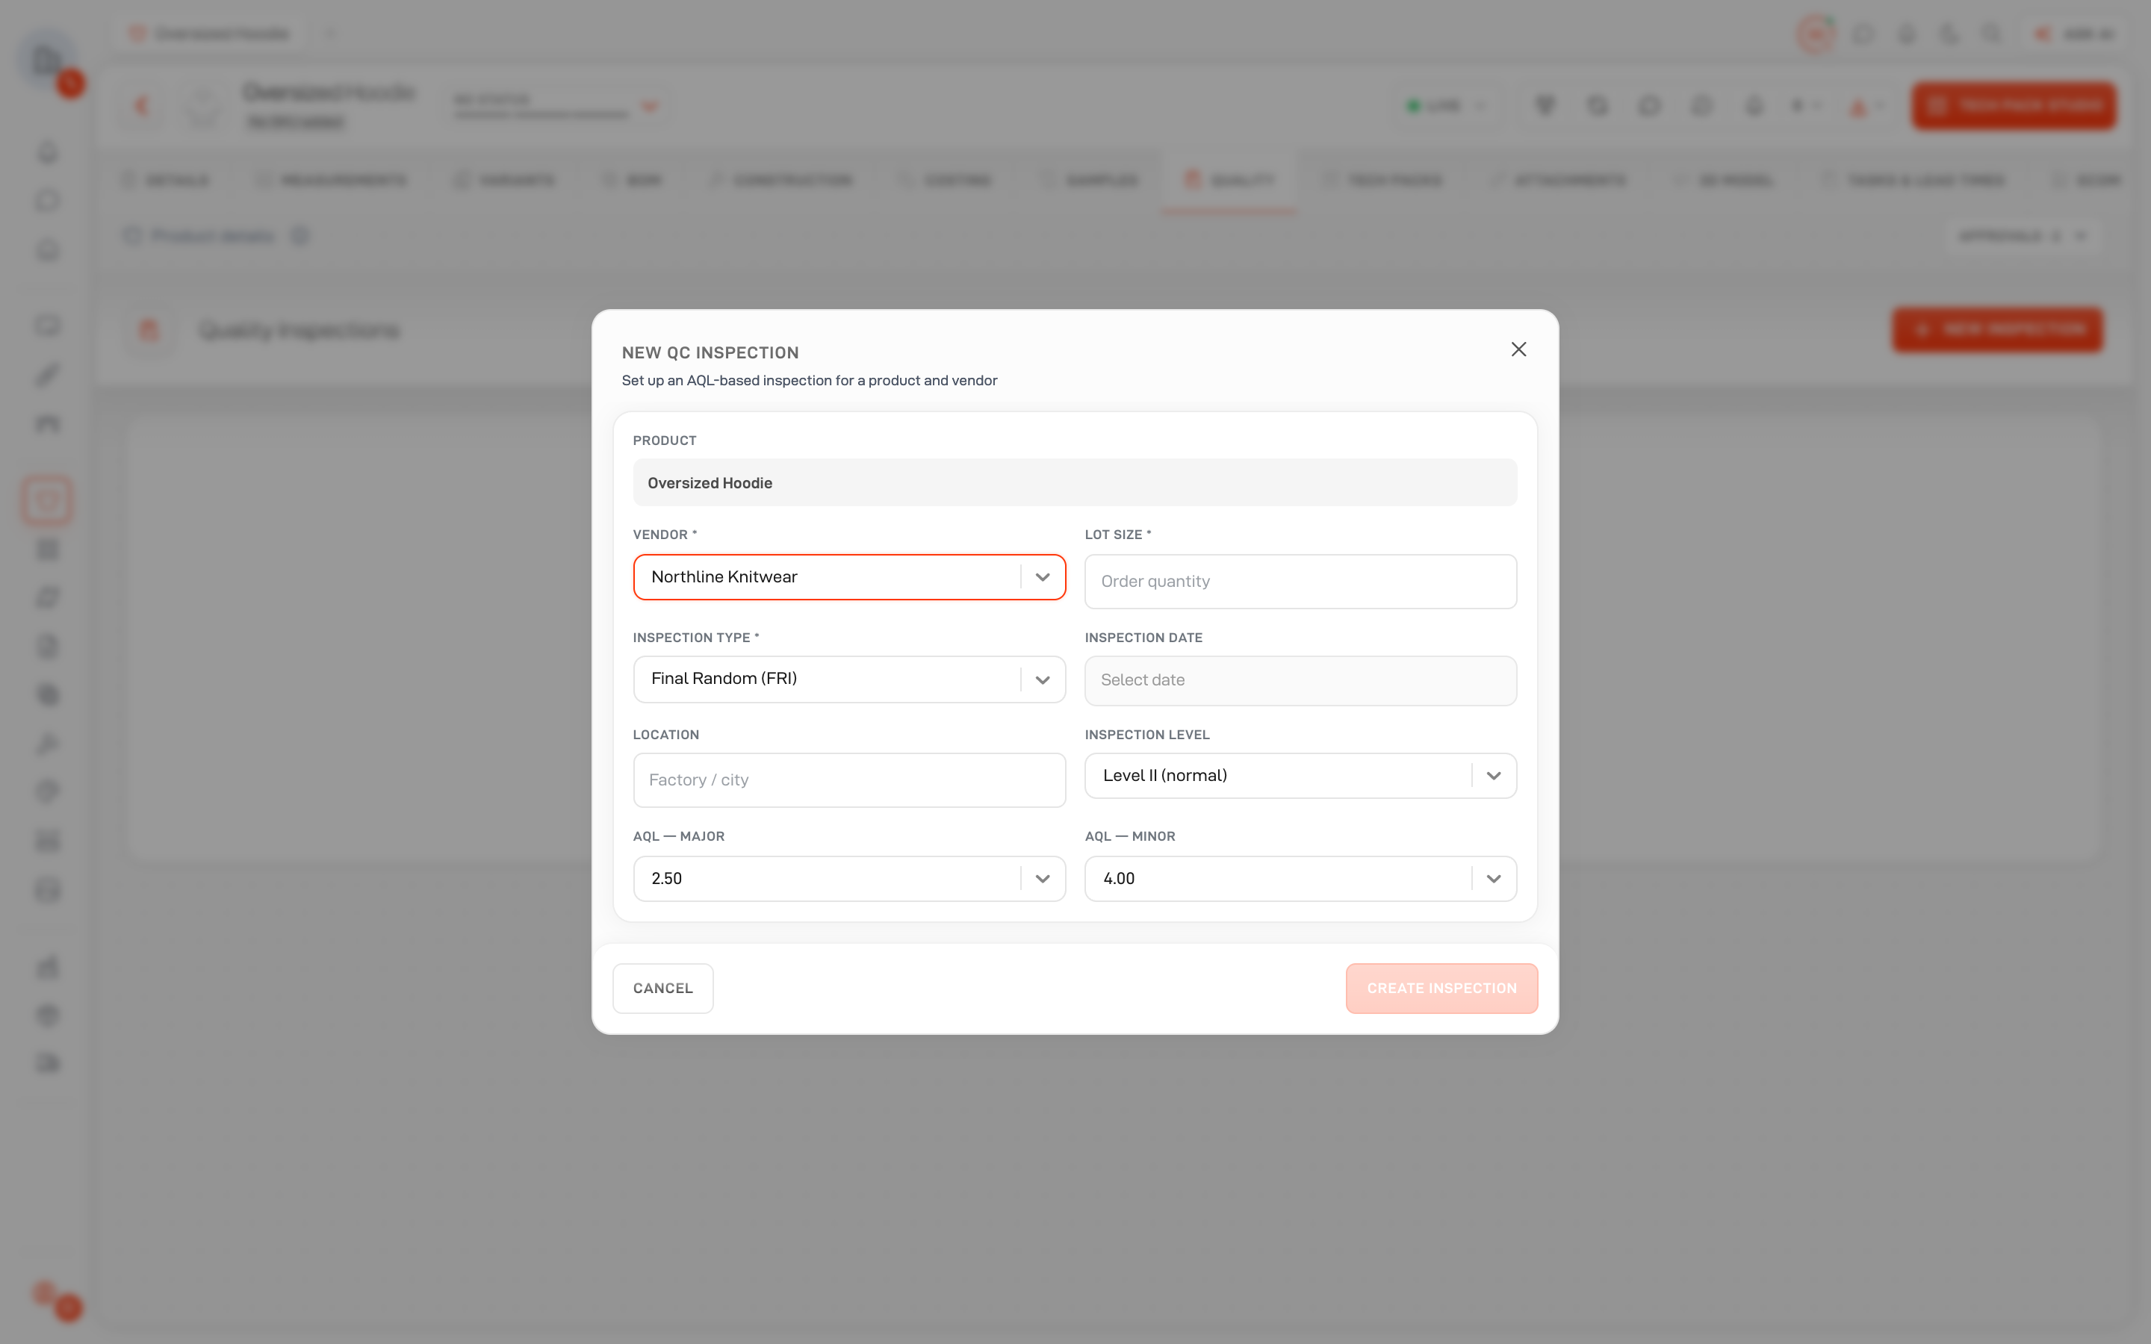Close the New QC Inspection dialog
The width and height of the screenshot is (2151, 1344).
(1518, 349)
